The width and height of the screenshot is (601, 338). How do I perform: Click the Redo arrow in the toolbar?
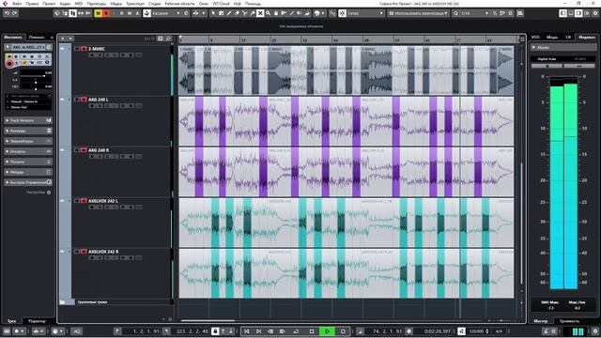point(15,13)
